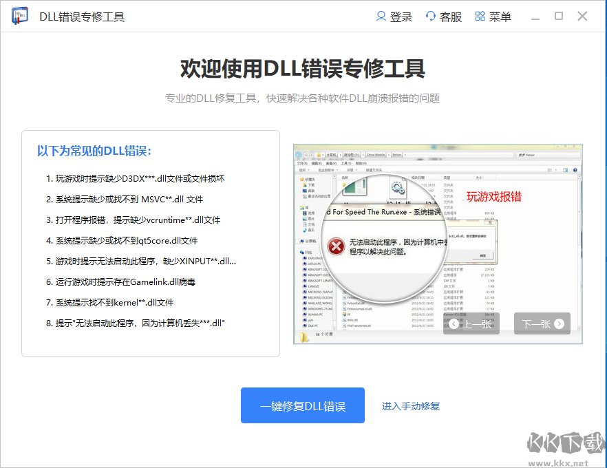Click the right arrow icon on 下一张
Viewport: 607px width, 468px height.
[559, 323]
